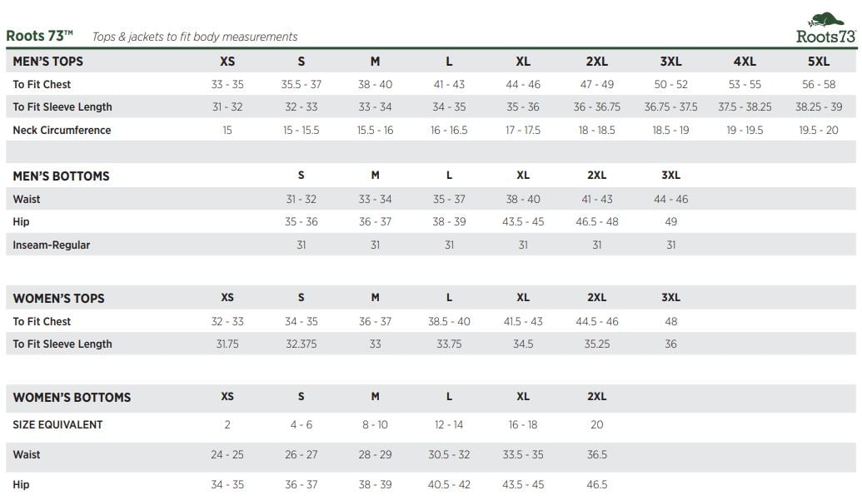Image resolution: width=862 pixels, height=500 pixels.
Task: Select the 3XL column in Women's Tops
Action: 670,298
